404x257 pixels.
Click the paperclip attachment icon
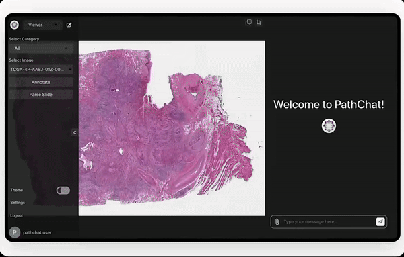[x=277, y=222]
